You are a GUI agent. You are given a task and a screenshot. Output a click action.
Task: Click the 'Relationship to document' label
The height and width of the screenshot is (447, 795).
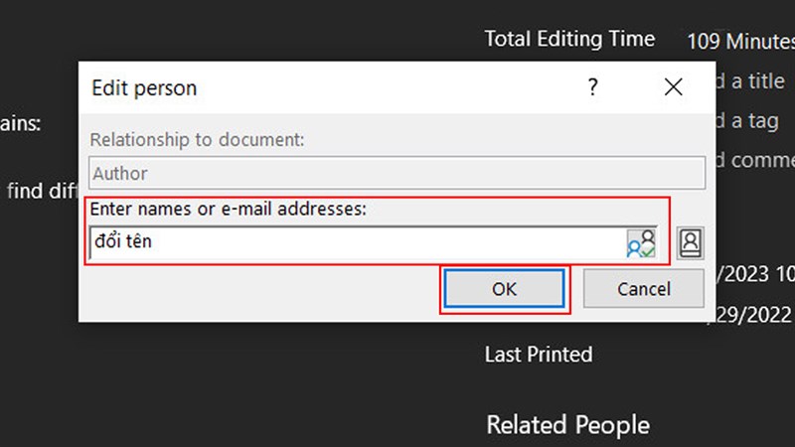(x=198, y=140)
